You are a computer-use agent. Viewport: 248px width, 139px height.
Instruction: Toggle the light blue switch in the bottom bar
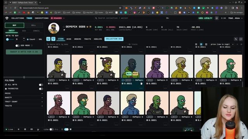click(66, 129)
